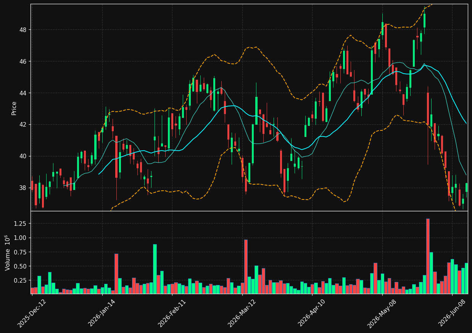
Task: Click the highest green candlestick near 49
Action: 424,21
